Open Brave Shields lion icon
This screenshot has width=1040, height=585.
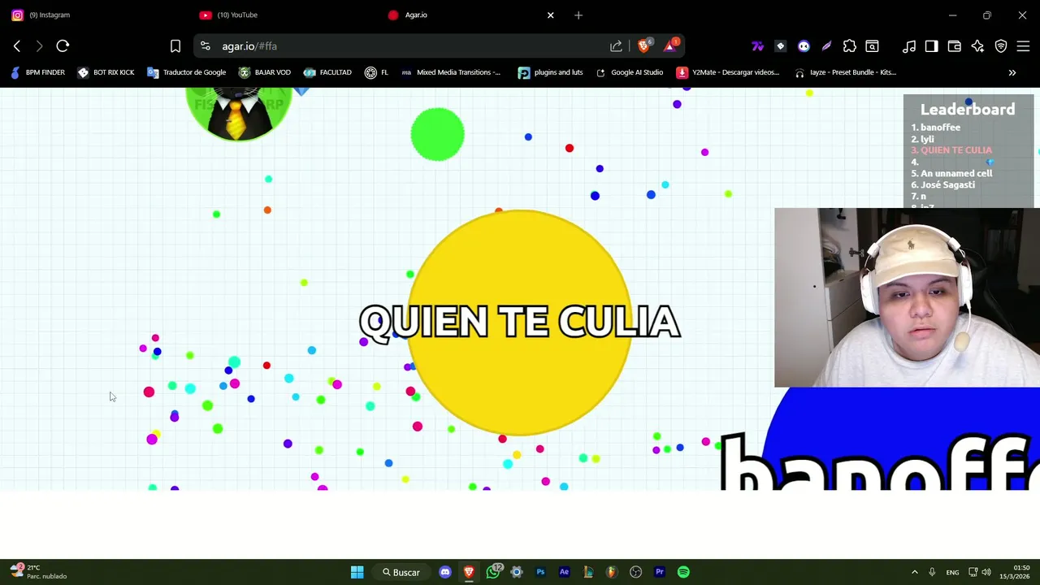pyautogui.click(x=643, y=46)
